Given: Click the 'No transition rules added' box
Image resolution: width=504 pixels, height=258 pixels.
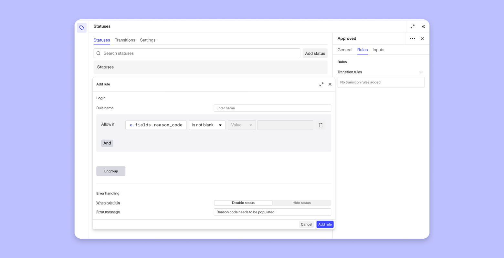Looking at the screenshot, I should [381, 82].
